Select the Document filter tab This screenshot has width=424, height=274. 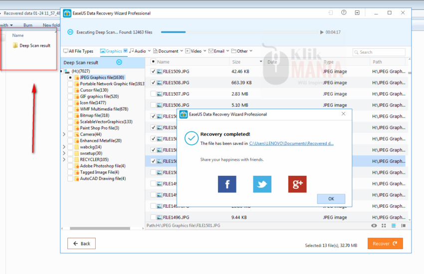click(x=166, y=51)
